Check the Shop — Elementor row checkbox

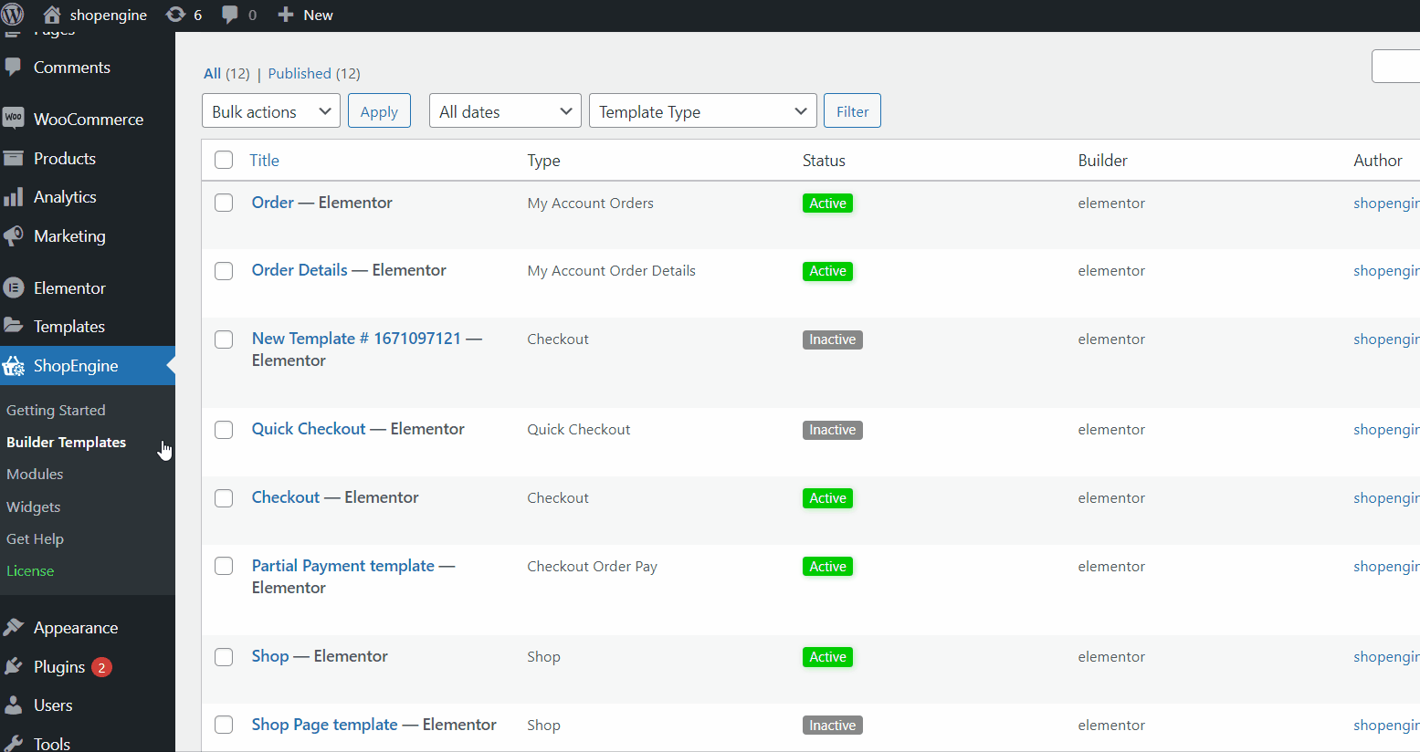(224, 657)
